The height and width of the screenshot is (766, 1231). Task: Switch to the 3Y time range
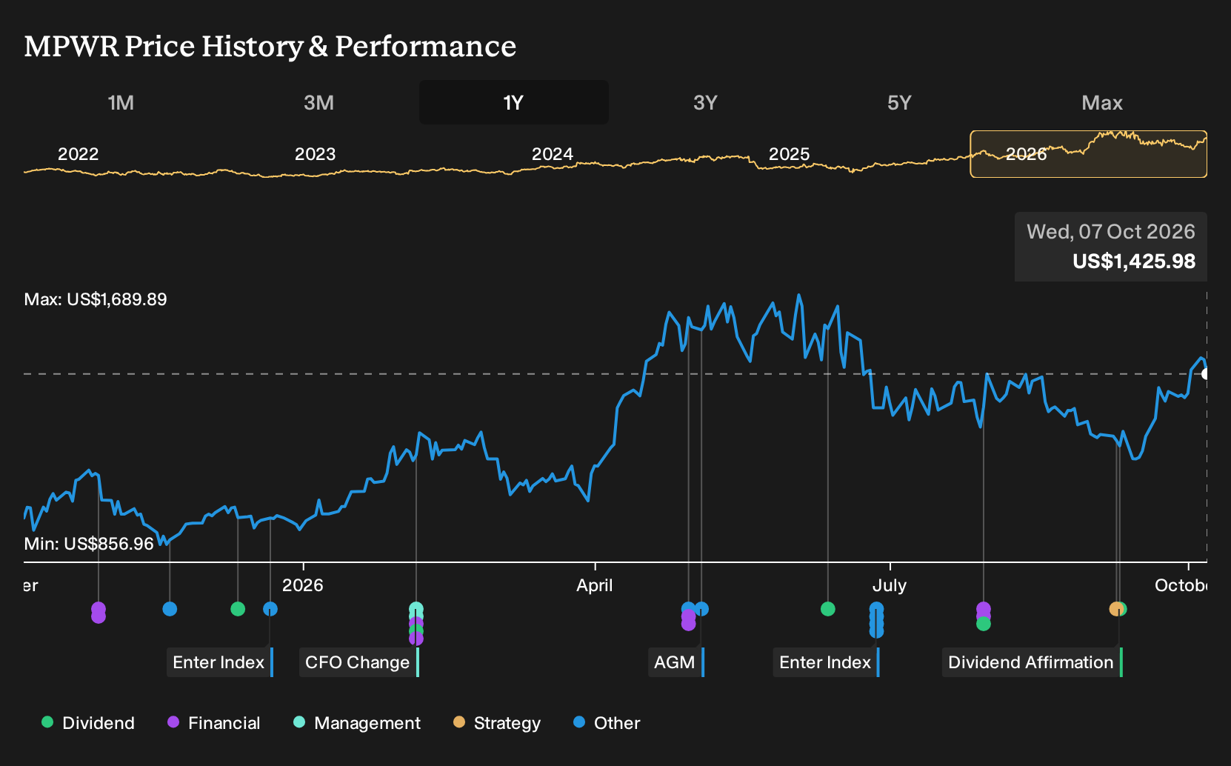[705, 102]
